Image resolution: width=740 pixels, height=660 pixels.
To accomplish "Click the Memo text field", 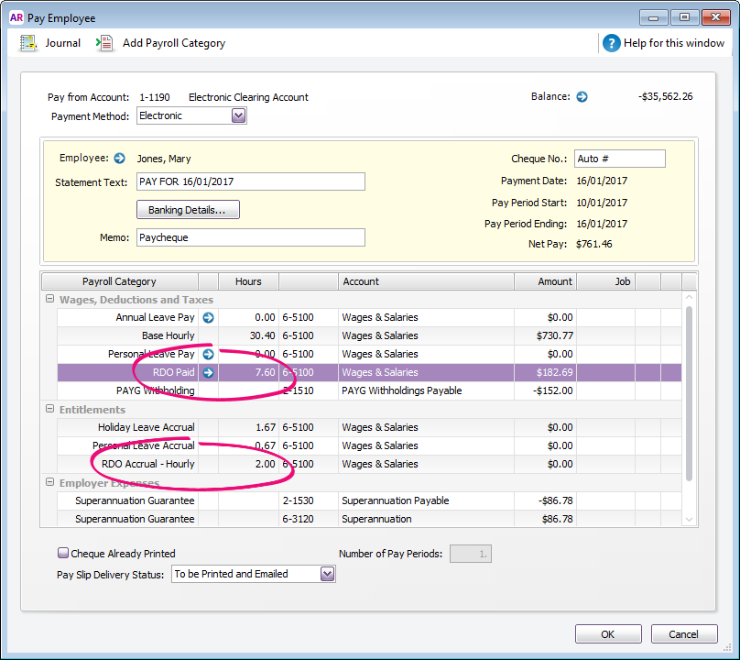I will pos(250,238).
